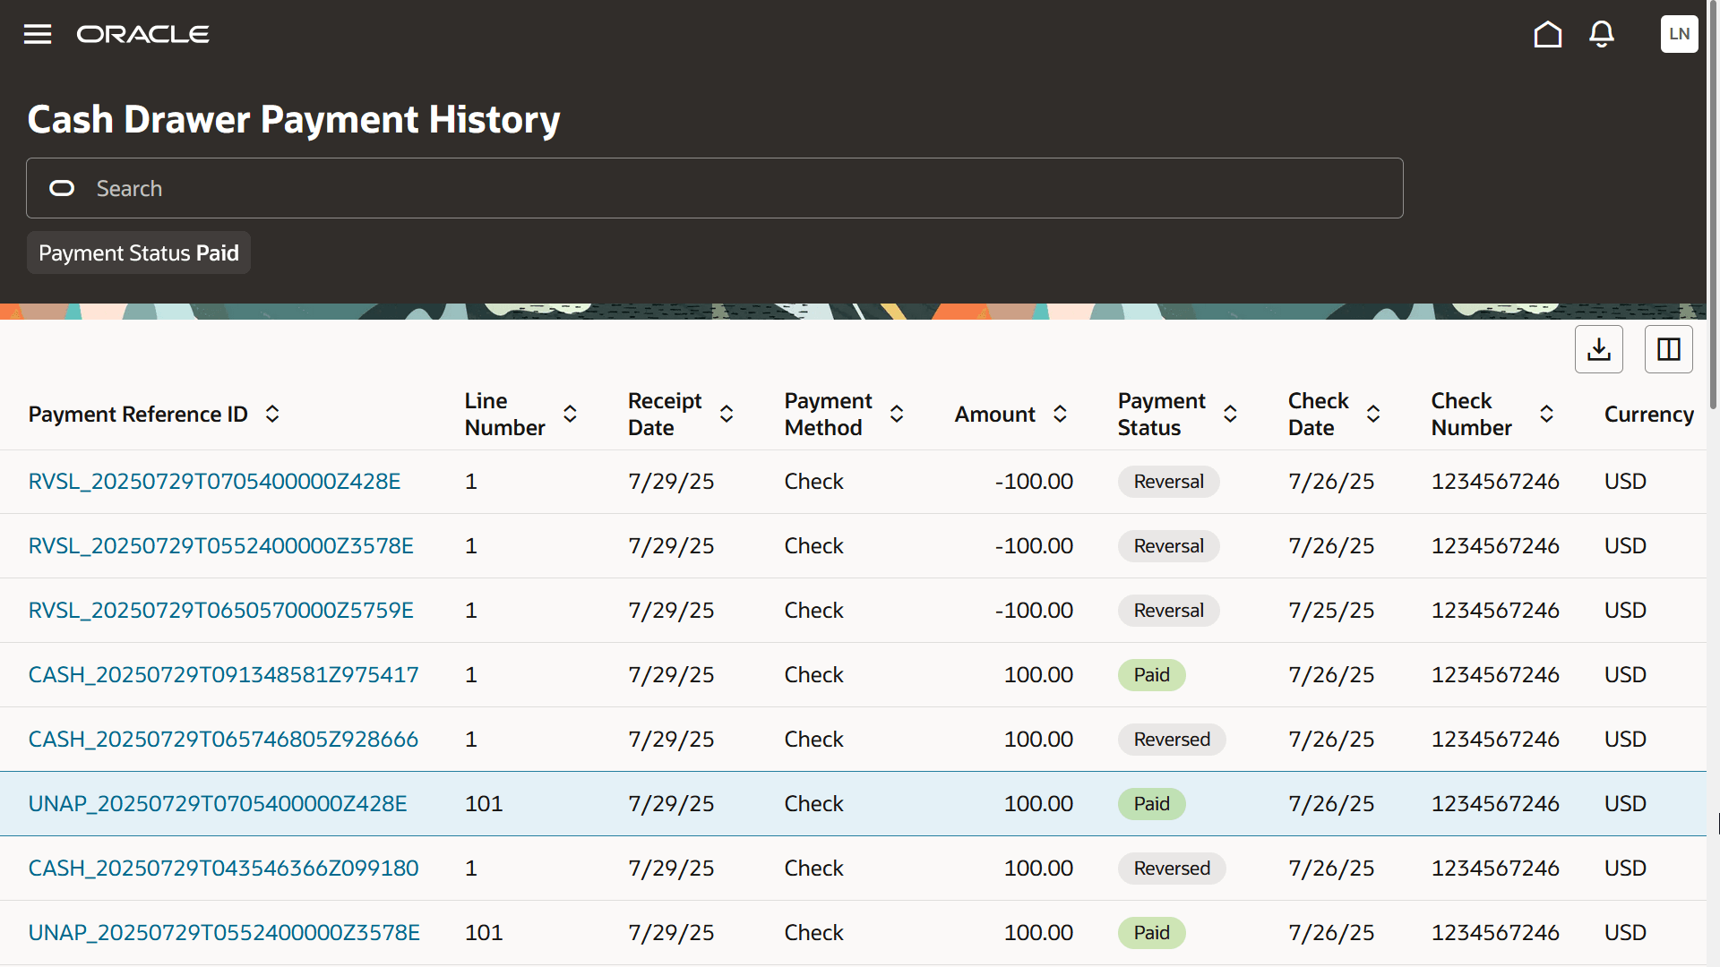Sort the Receipt Date column
The image size is (1720, 967).
727,414
